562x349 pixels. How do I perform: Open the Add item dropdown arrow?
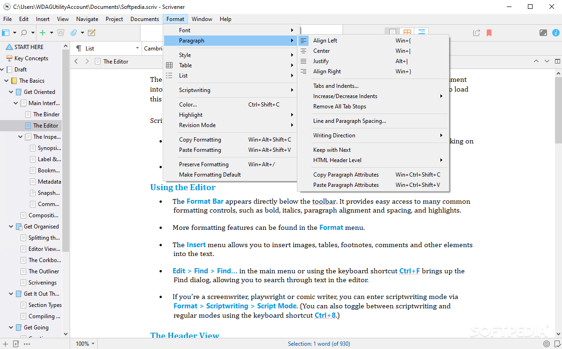point(51,33)
